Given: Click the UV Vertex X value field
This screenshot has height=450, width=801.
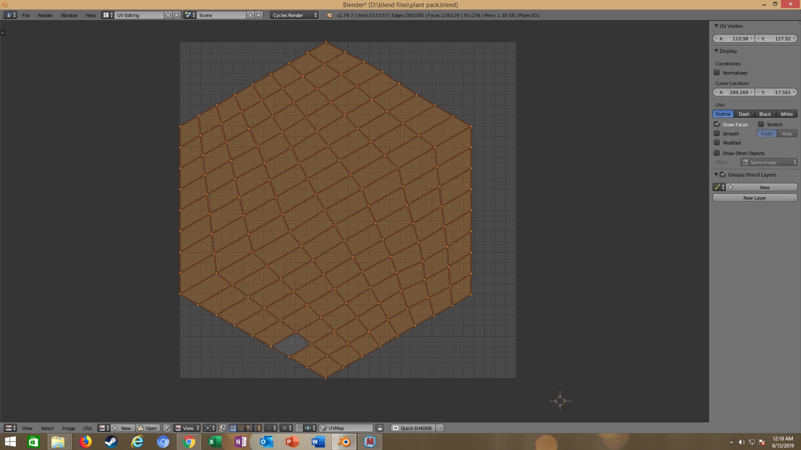Looking at the screenshot, I should pyautogui.click(x=734, y=38).
